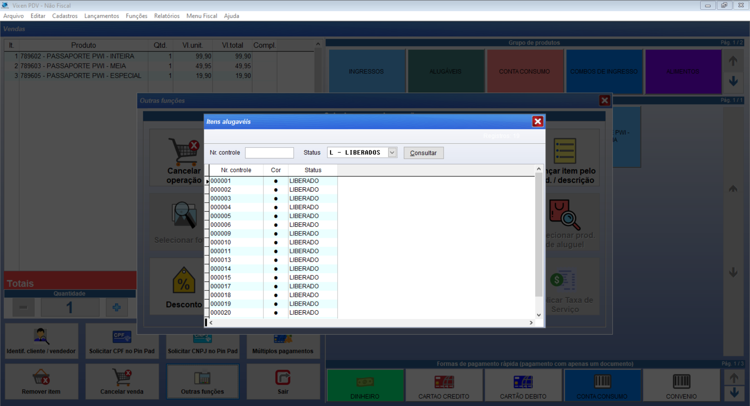Choose CARTAO CREDITO payment icon
The height and width of the screenshot is (406, 750).
coord(444,381)
